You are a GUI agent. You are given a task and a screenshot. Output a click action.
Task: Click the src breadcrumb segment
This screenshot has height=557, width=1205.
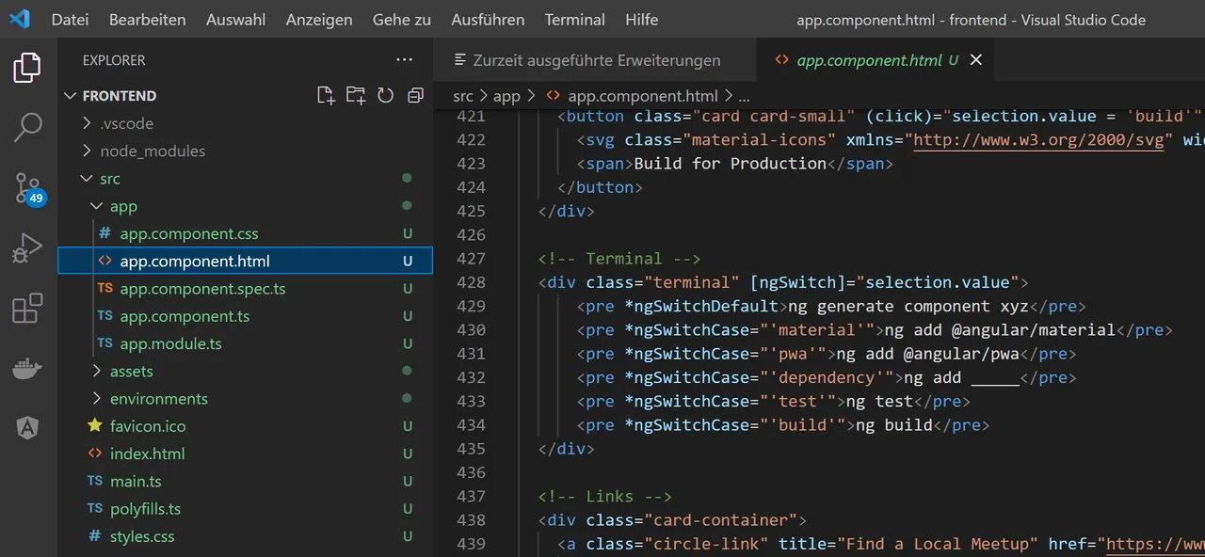click(463, 96)
